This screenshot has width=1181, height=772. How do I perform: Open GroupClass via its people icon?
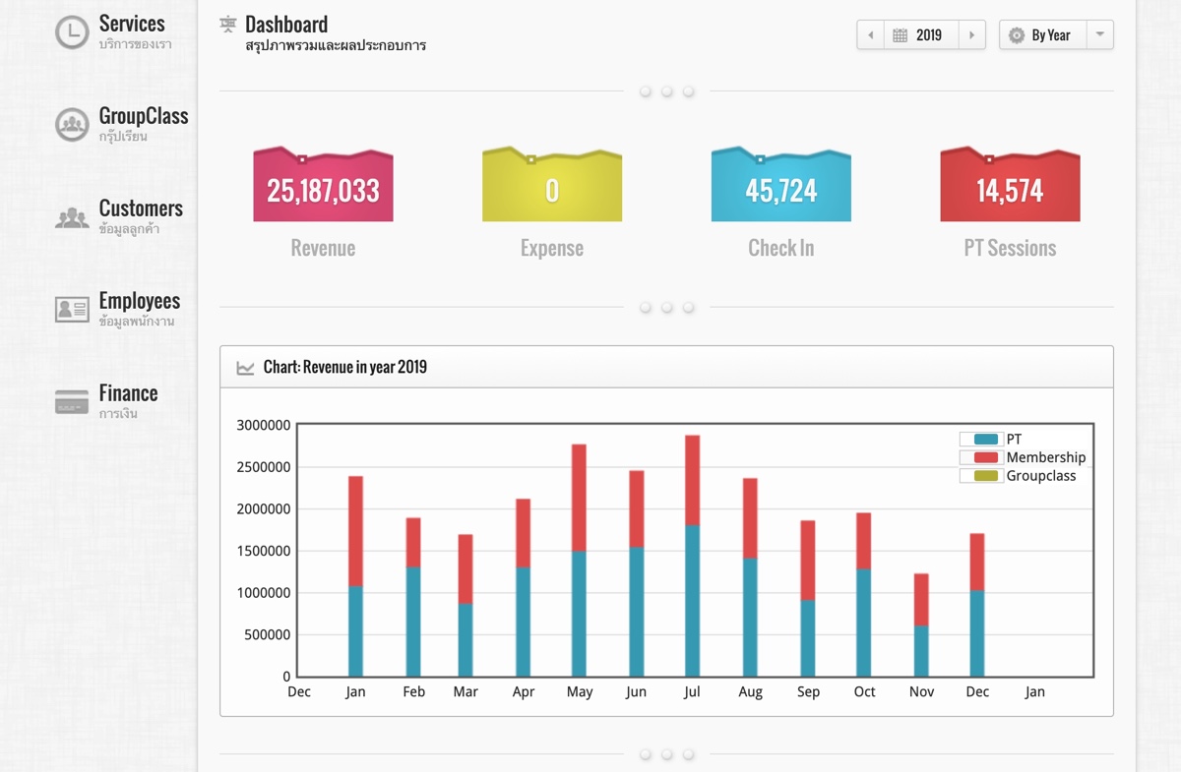[71, 125]
